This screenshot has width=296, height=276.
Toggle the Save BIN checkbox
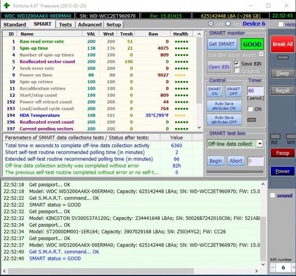(x=237, y=63)
